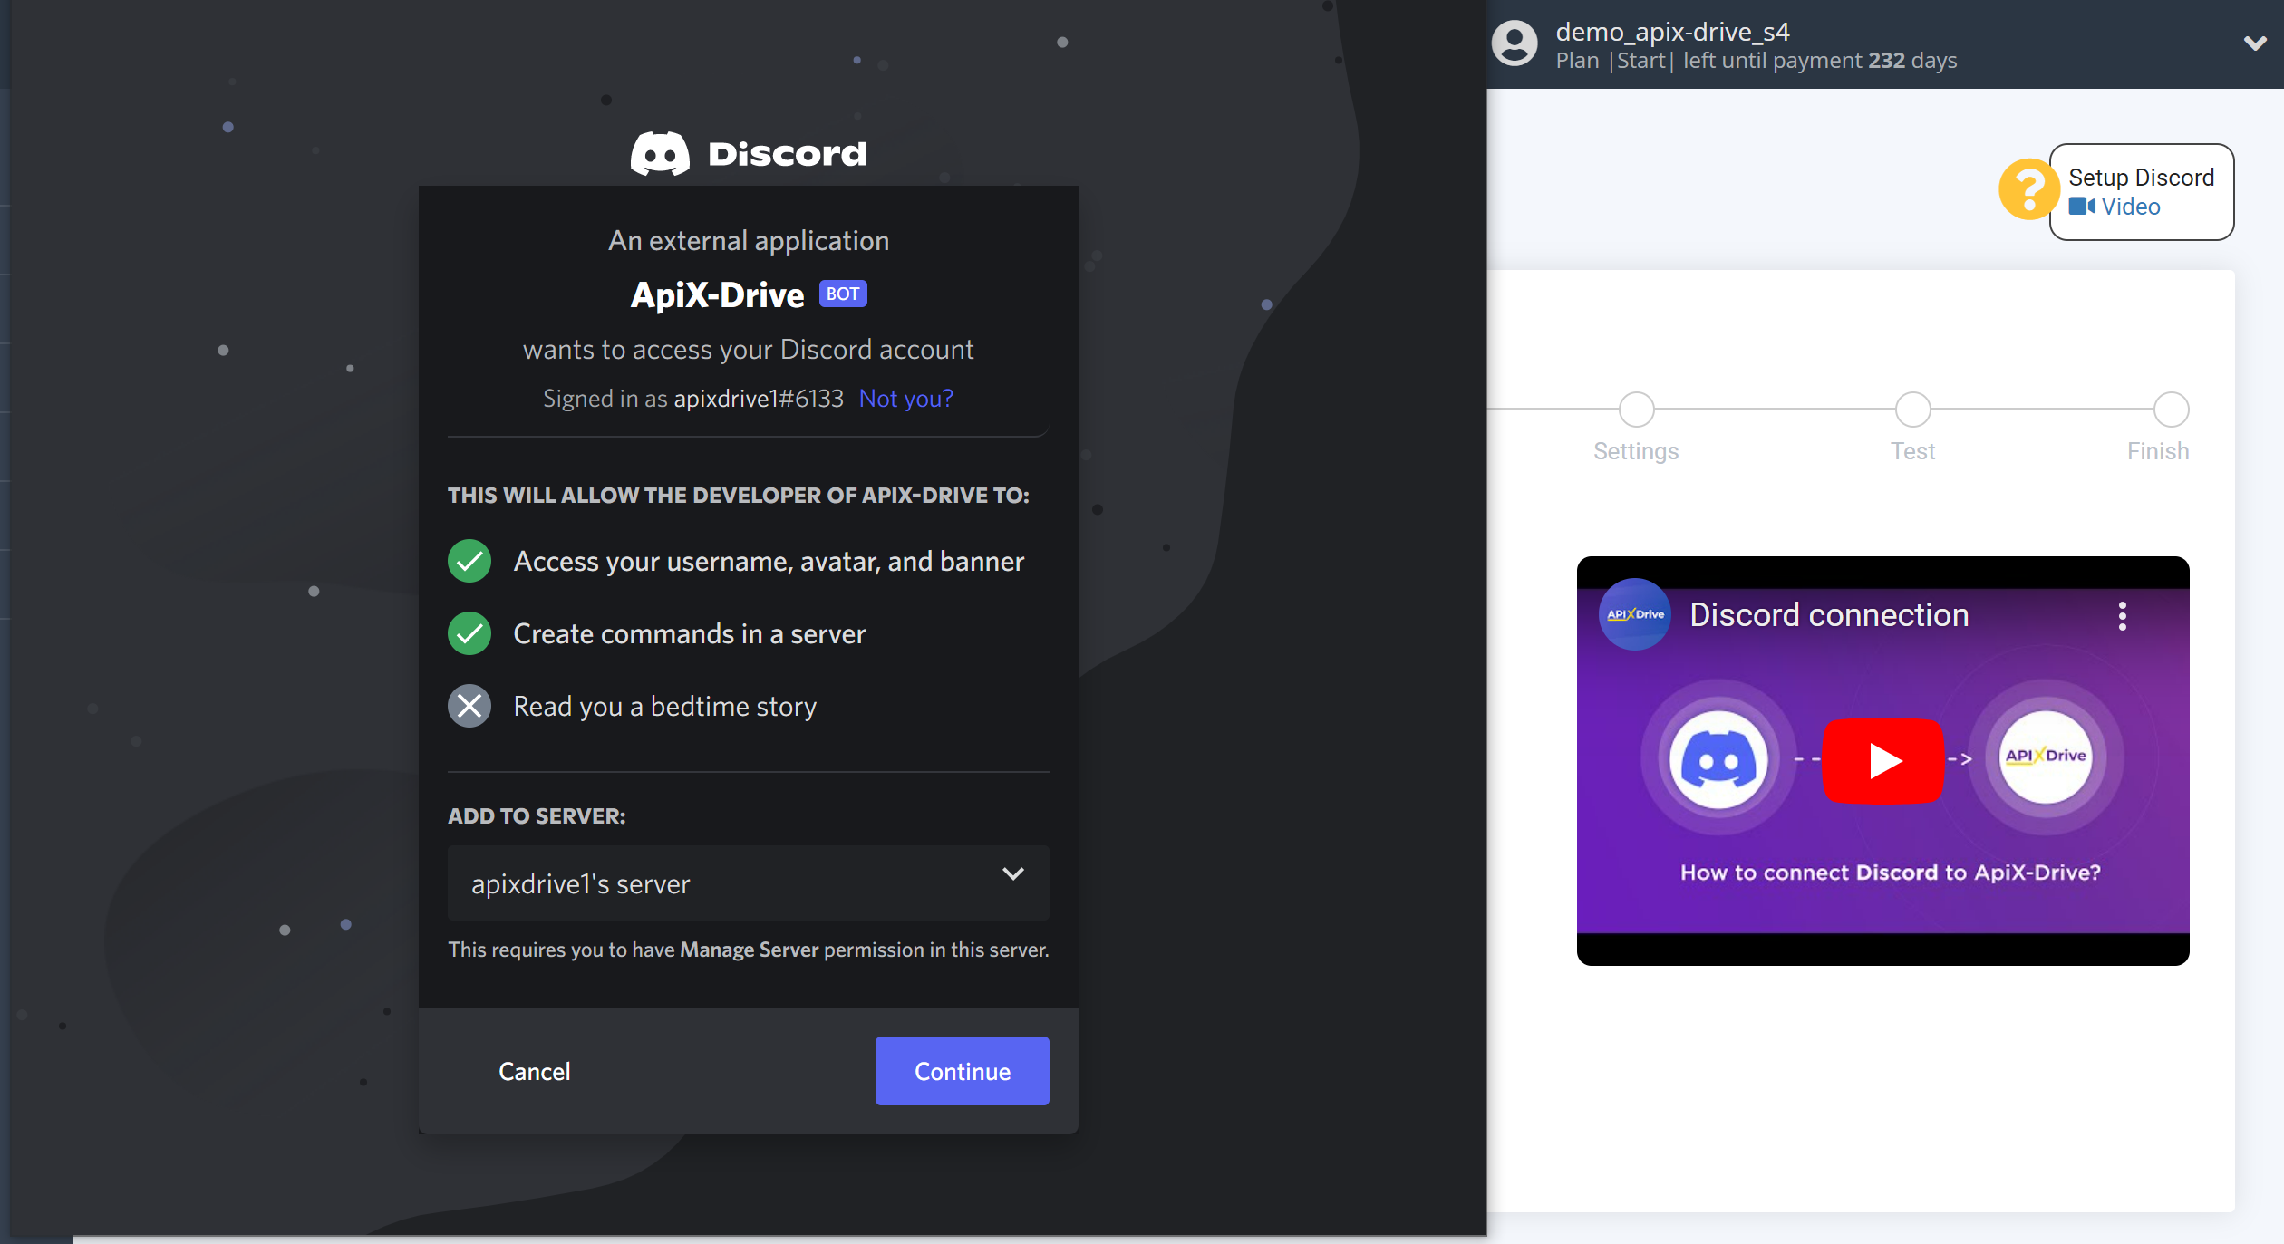Click the Cancel button to dismiss
2284x1244 pixels.
pos(533,1069)
